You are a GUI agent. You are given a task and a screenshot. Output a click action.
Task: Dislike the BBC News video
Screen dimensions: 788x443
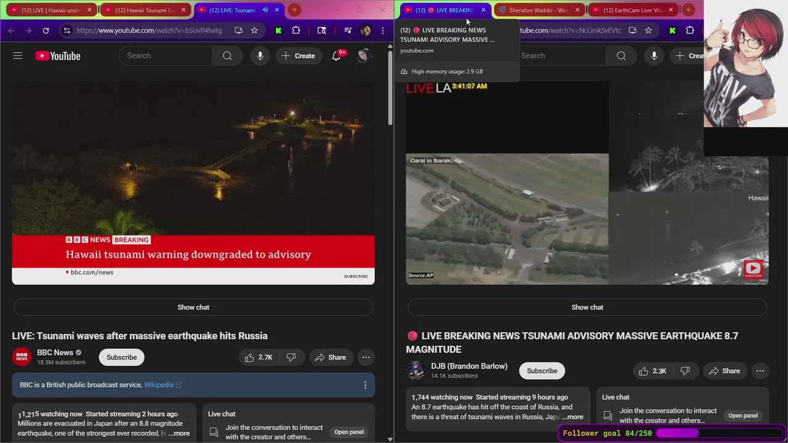pyautogui.click(x=291, y=357)
